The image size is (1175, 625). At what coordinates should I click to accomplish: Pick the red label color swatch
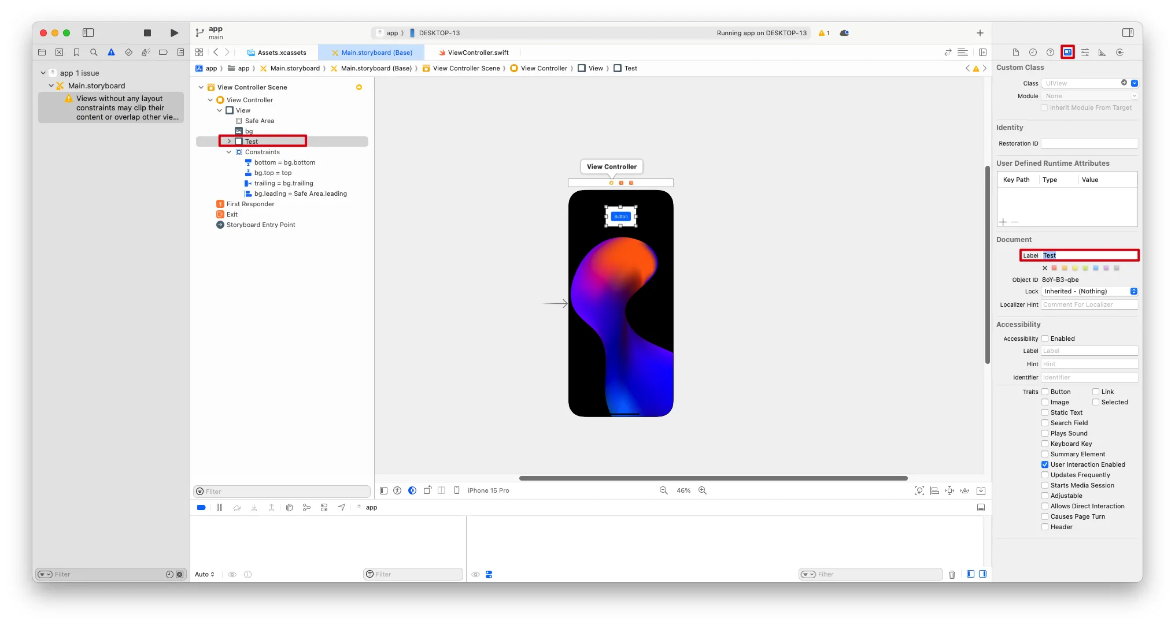point(1054,268)
